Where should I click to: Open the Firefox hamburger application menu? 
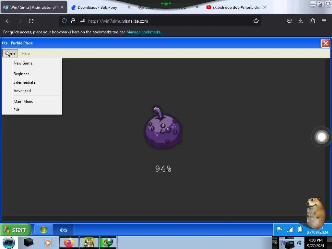tap(324, 21)
